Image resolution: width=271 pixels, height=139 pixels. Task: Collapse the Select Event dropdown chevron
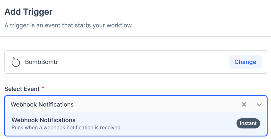click(x=259, y=105)
